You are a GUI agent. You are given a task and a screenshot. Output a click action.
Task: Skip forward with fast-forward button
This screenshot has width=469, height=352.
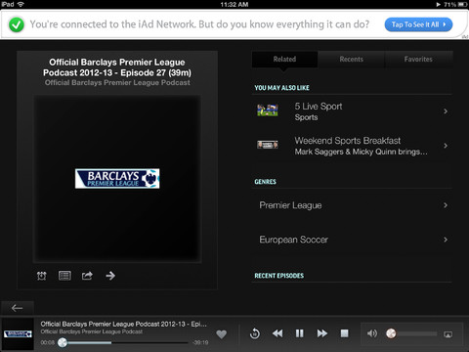322,333
